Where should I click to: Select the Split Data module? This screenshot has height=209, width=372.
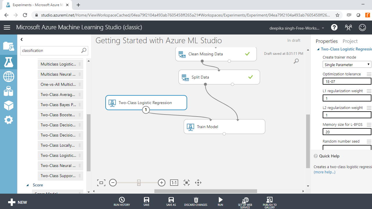click(x=219, y=77)
